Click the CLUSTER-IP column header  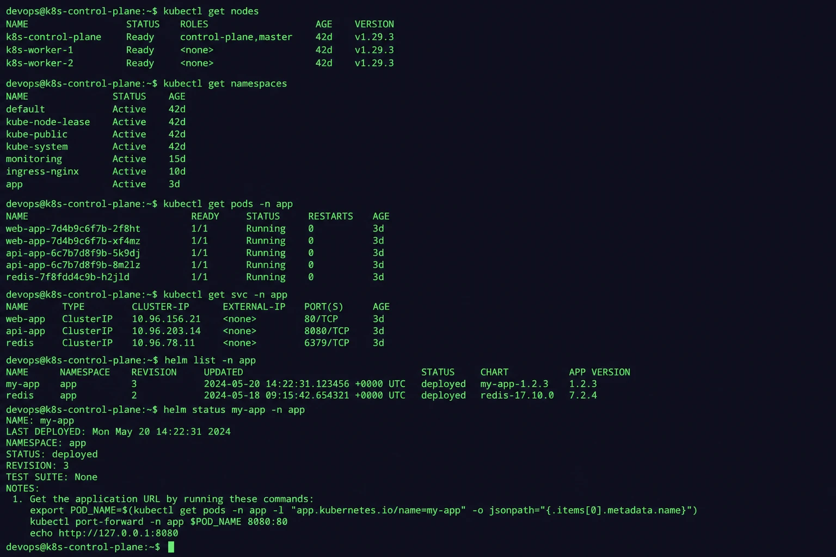click(x=160, y=307)
